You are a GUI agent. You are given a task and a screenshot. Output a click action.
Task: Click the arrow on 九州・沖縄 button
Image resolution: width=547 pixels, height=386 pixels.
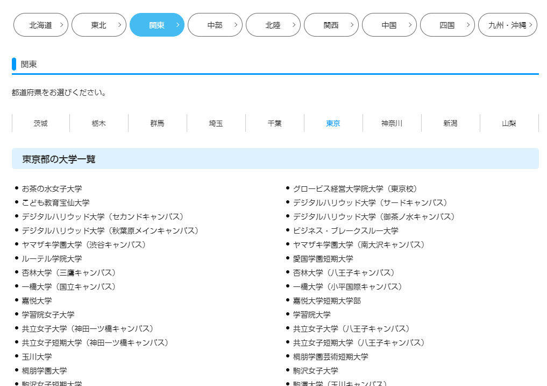click(530, 25)
